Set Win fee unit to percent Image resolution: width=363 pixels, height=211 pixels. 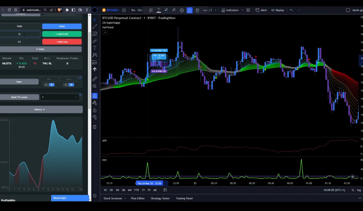pos(52,85)
